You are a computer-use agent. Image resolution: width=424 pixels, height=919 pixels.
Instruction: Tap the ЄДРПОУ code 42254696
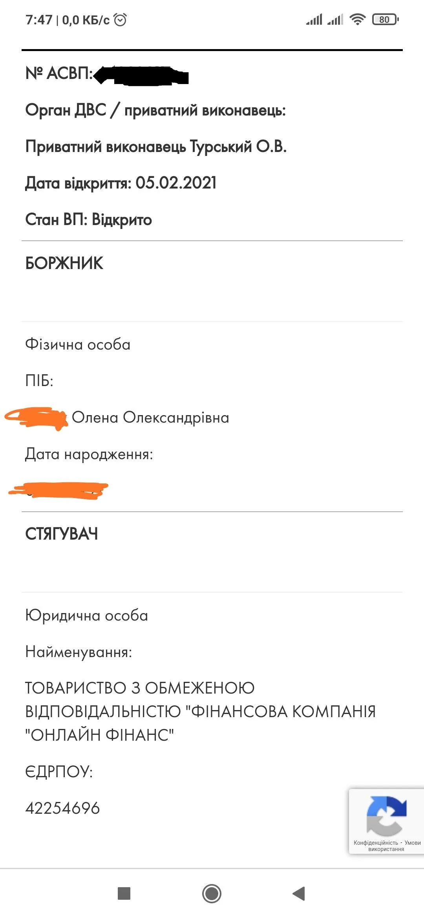point(63,808)
